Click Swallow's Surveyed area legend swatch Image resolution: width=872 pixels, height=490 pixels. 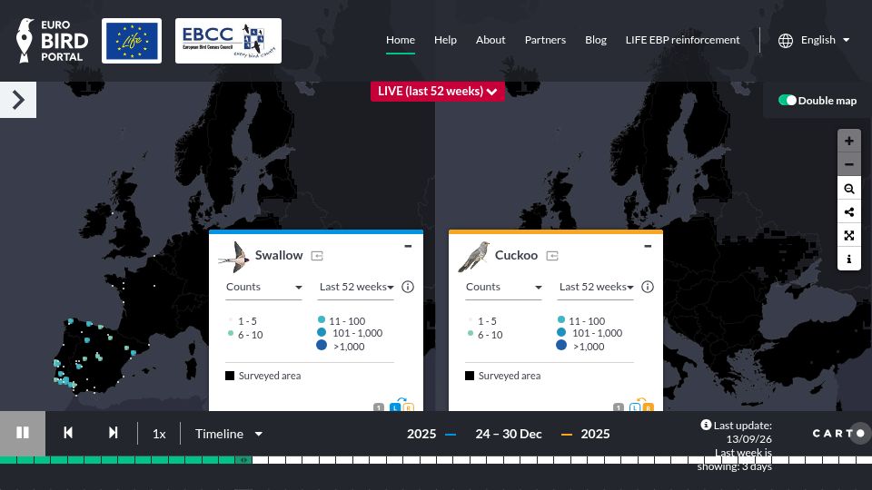230,376
